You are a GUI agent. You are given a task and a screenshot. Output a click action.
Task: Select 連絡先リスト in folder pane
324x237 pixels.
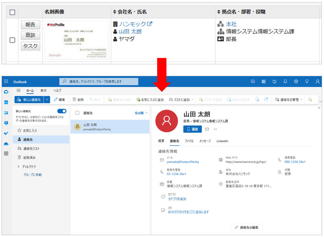(x=41, y=148)
